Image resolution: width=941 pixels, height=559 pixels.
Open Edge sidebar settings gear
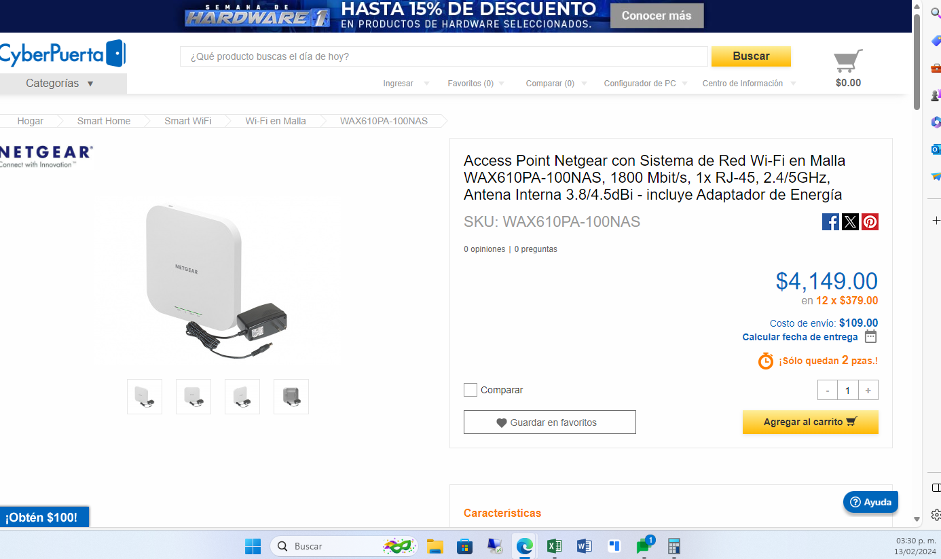(936, 514)
